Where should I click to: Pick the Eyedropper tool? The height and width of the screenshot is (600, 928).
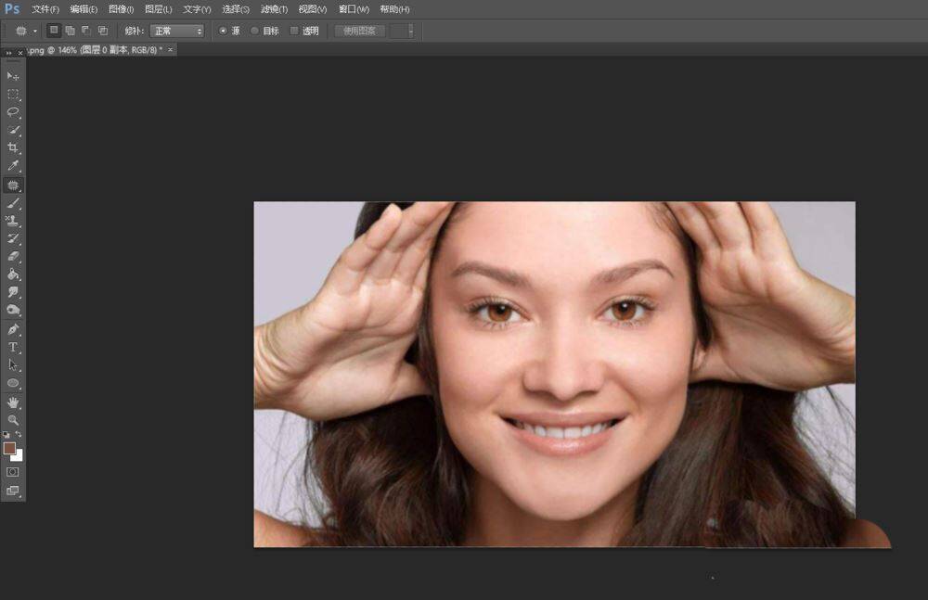pyautogui.click(x=13, y=166)
